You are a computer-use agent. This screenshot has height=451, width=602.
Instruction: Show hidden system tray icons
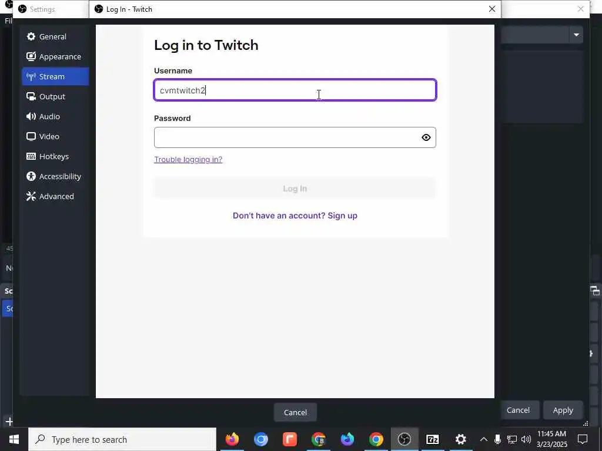(484, 439)
